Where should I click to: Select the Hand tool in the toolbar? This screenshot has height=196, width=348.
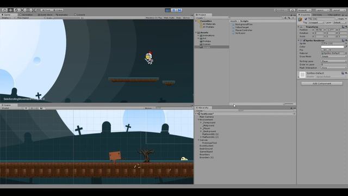[x=4, y=10]
